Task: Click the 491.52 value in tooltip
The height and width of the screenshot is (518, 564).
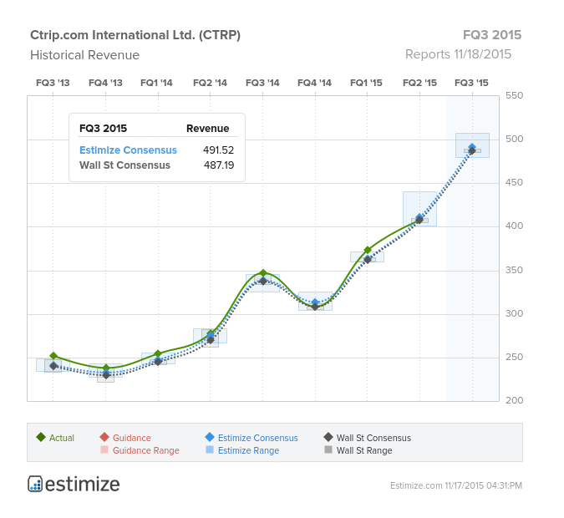Action: coord(218,150)
